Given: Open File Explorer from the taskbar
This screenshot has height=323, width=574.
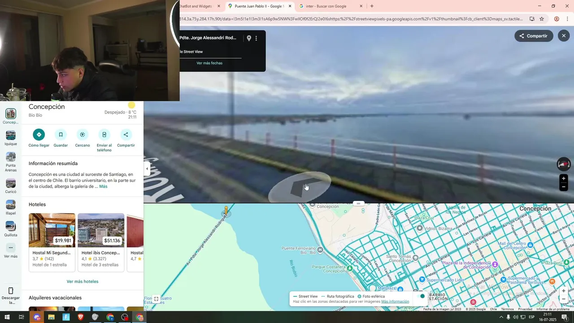Looking at the screenshot, I should pos(51,317).
